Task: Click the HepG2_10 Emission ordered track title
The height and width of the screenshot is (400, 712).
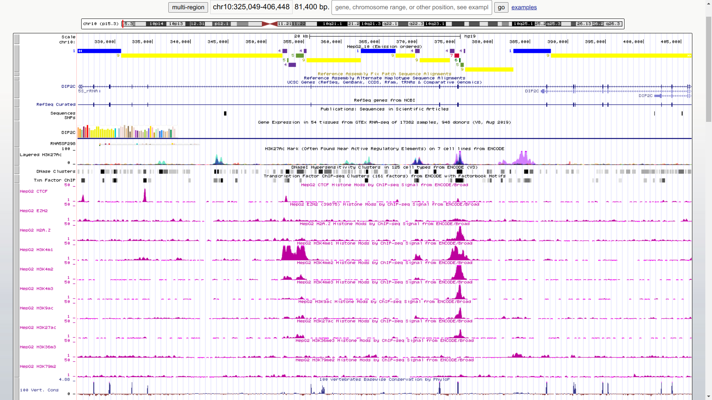Action: [x=384, y=47]
